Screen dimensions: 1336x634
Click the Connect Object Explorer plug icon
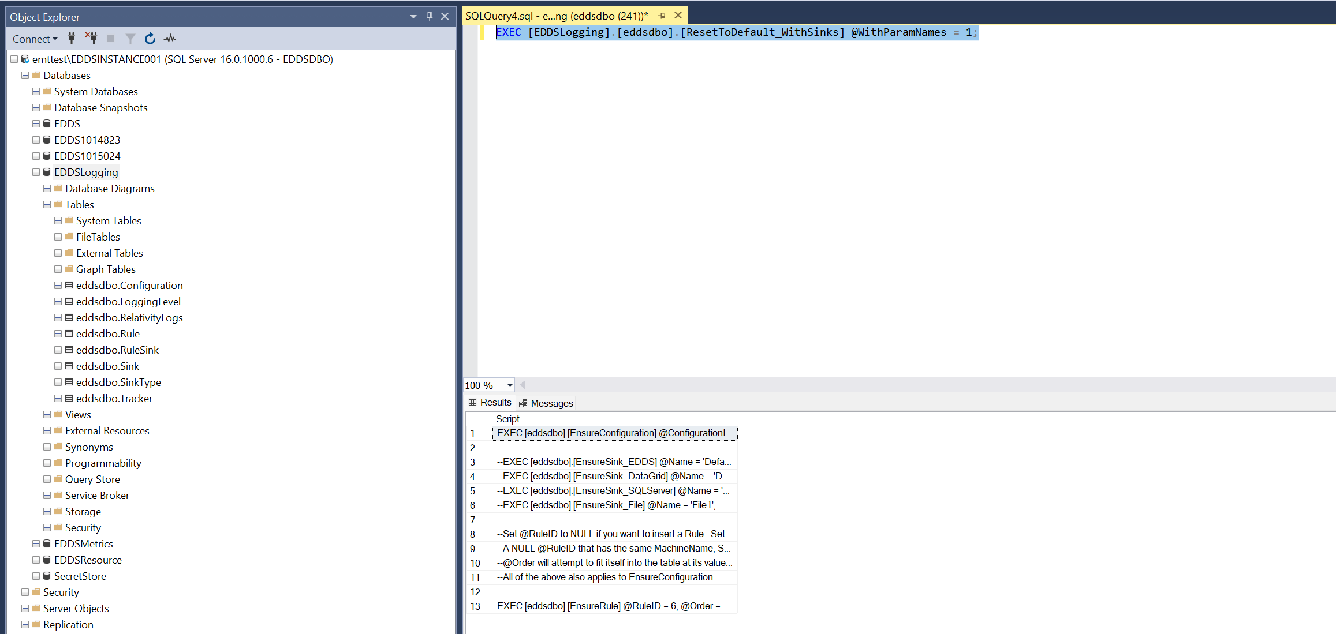coord(72,39)
